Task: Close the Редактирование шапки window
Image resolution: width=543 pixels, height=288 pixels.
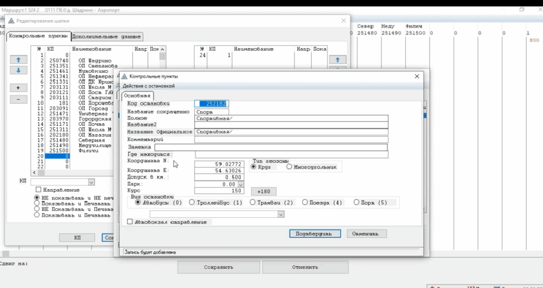Action: tap(343, 21)
